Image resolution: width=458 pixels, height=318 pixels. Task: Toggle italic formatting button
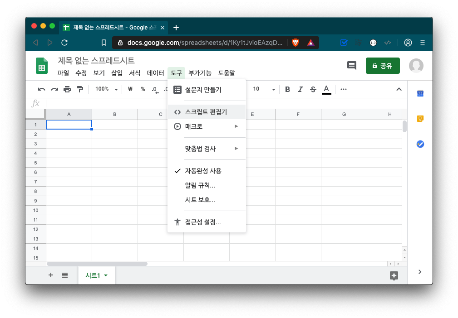300,89
